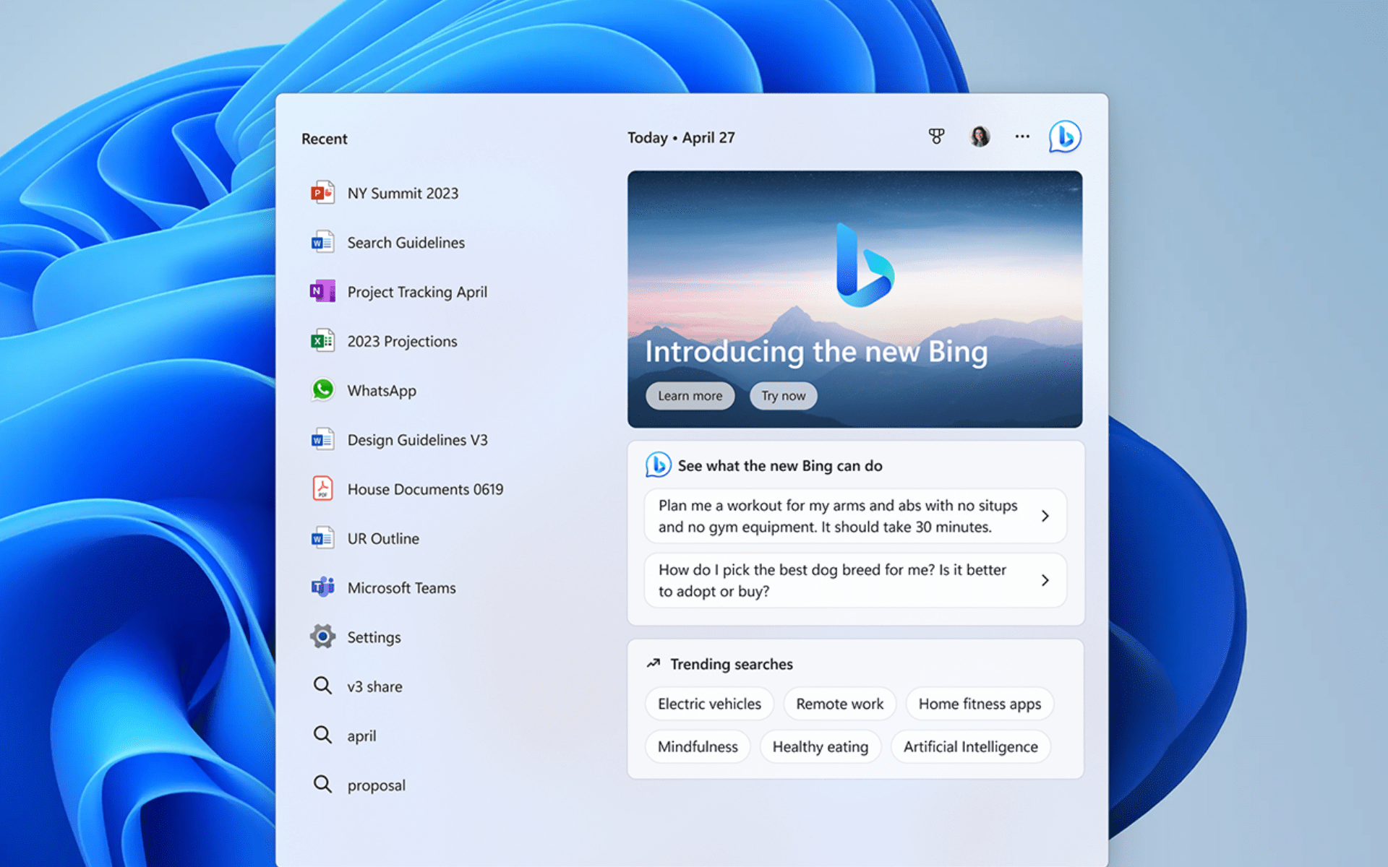The width and height of the screenshot is (1388, 867).
Task: Search trending topic Artificial Intelligence
Action: [970, 746]
